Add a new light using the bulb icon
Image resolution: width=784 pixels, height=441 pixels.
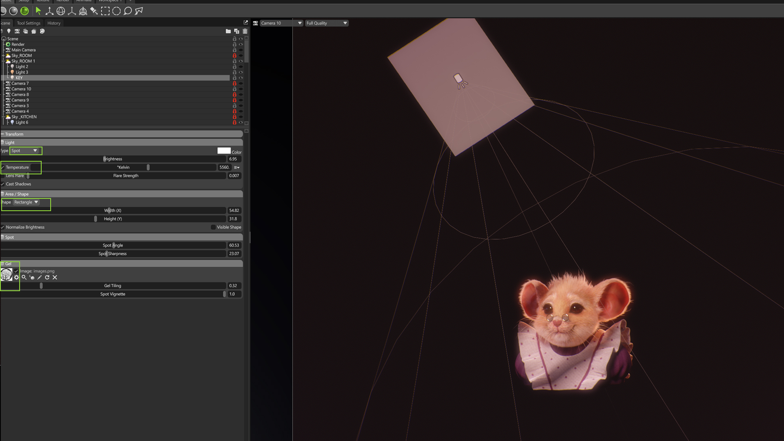point(9,31)
